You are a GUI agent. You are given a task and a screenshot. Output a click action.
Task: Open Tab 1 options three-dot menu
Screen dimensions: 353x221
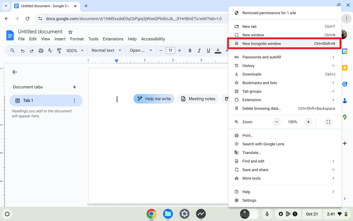[x=74, y=101]
